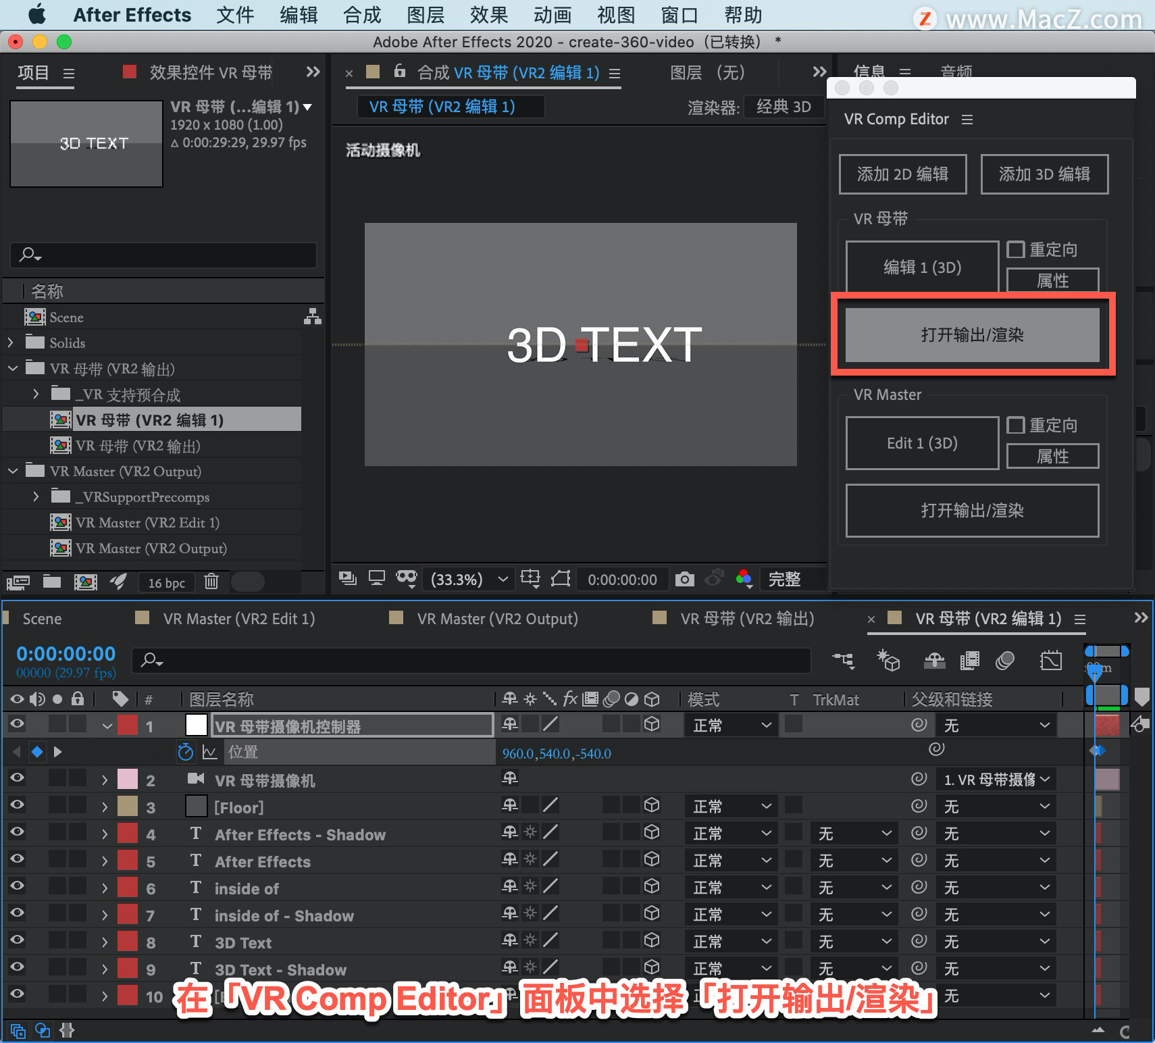Screen dimensions: 1155x1043
Task: Open the 效果 menu
Action: (489, 15)
